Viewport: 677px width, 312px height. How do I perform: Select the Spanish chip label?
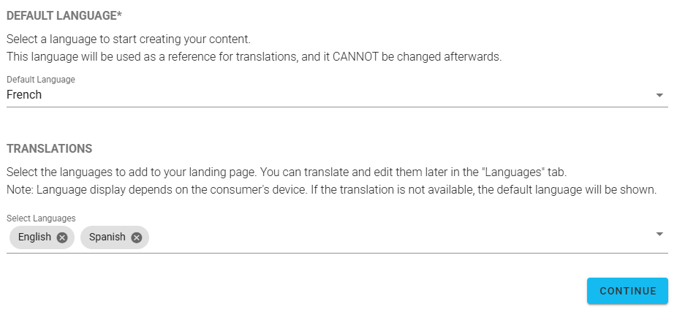point(107,237)
